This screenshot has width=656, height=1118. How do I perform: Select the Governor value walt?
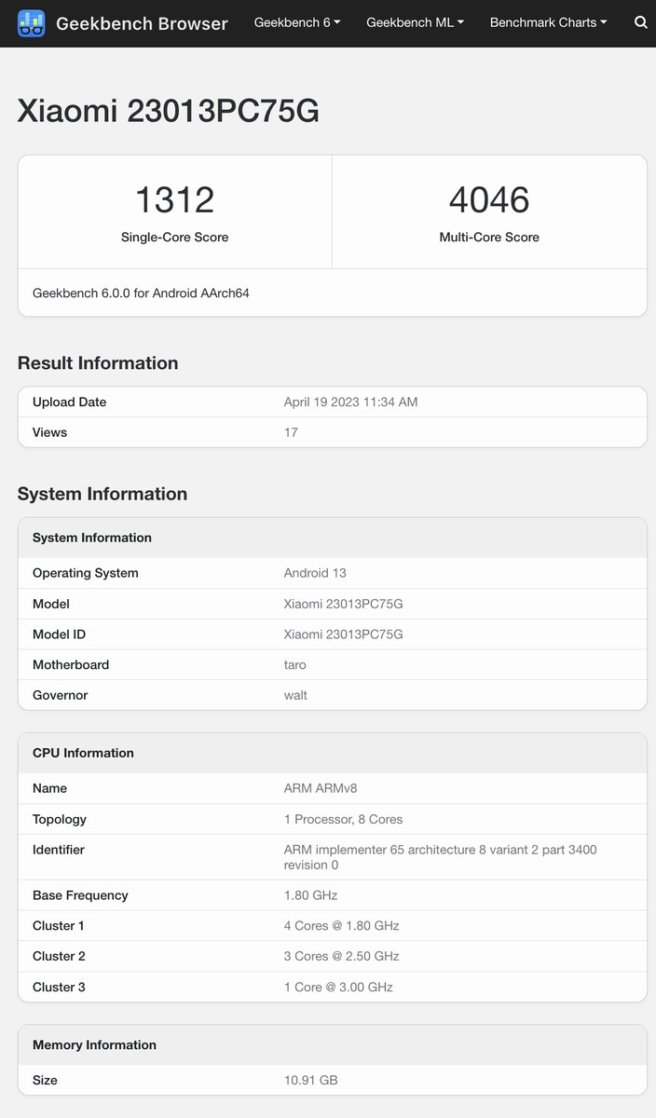(295, 695)
